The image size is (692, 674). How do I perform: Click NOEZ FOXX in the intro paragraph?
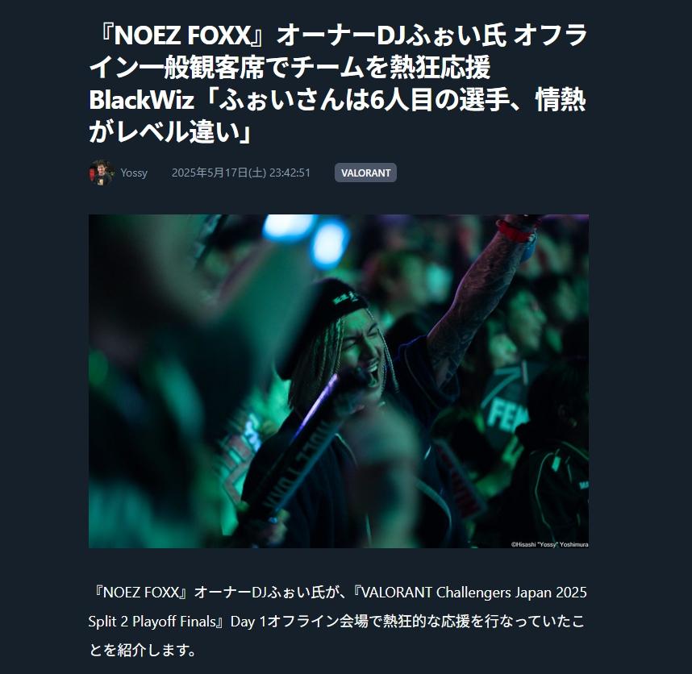point(141,592)
